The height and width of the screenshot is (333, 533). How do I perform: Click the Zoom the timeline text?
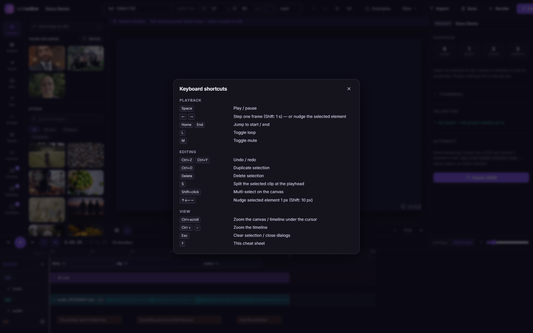250,227
